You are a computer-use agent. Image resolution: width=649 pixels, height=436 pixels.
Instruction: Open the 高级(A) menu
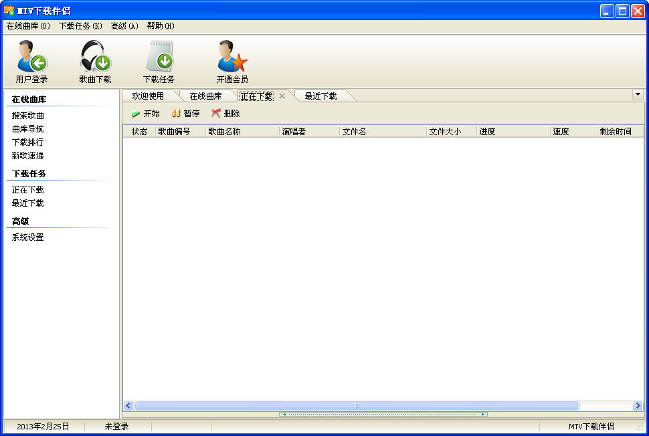(124, 26)
